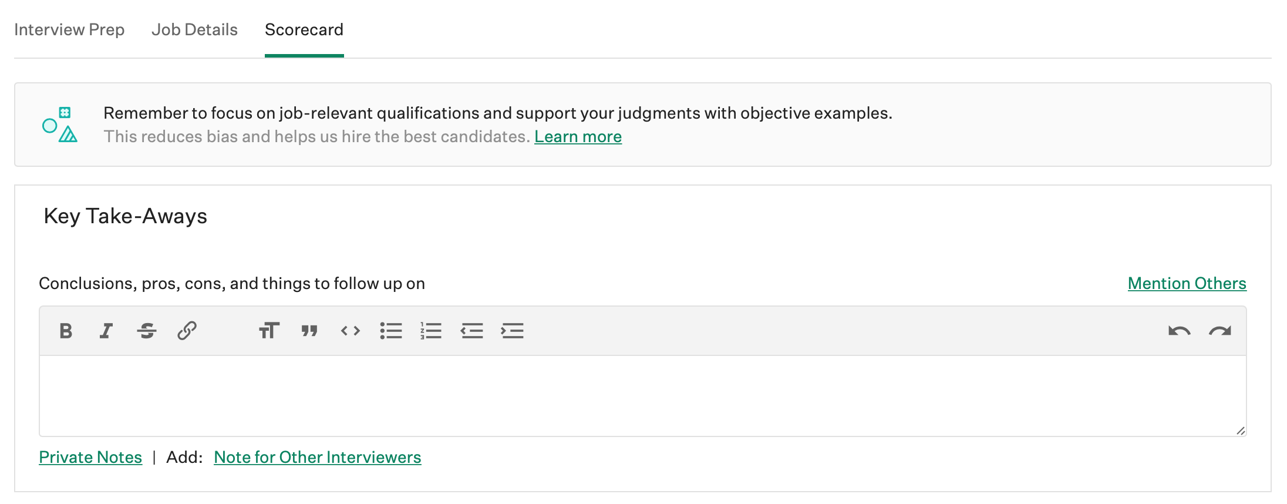The image size is (1287, 504).
Task: Decrease the indent level
Action: tap(471, 331)
